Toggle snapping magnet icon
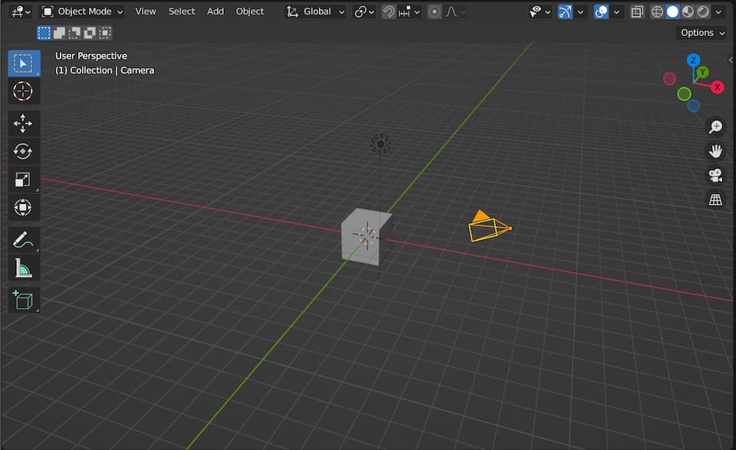736x450 pixels. click(x=389, y=11)
